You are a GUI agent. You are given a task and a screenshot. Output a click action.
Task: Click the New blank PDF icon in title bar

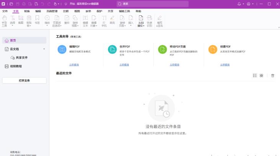36,4
